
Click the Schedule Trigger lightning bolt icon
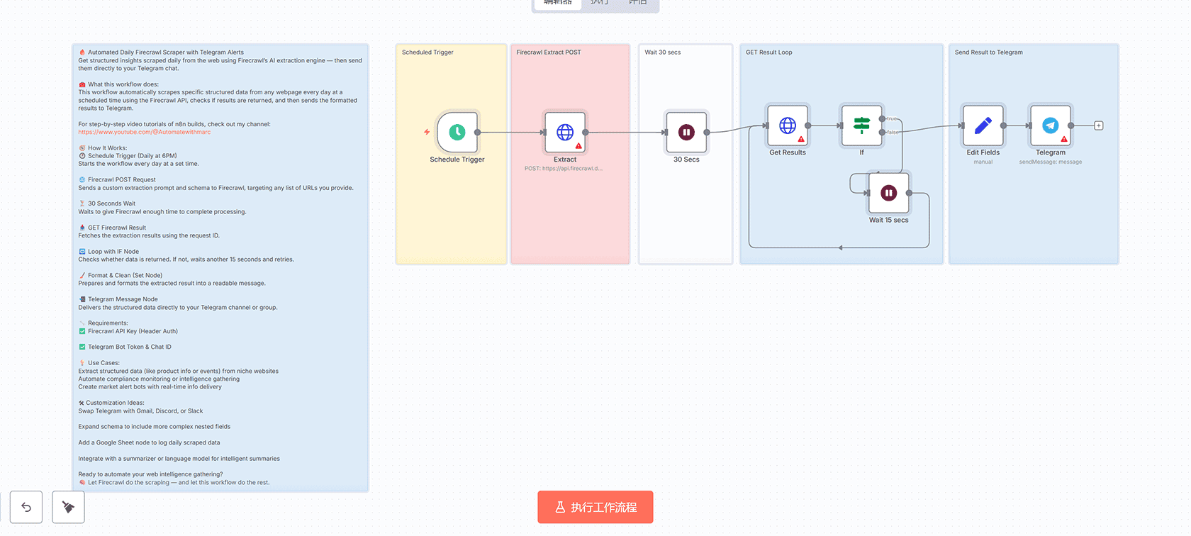coord(427,132)
